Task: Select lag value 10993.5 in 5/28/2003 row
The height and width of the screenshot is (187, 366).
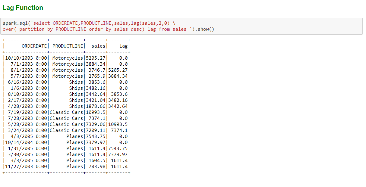Action: 118,124
